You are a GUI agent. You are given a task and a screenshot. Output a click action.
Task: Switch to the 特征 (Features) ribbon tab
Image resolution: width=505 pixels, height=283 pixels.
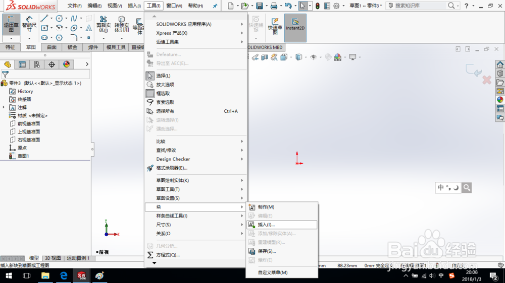click(x=10, y=47)
